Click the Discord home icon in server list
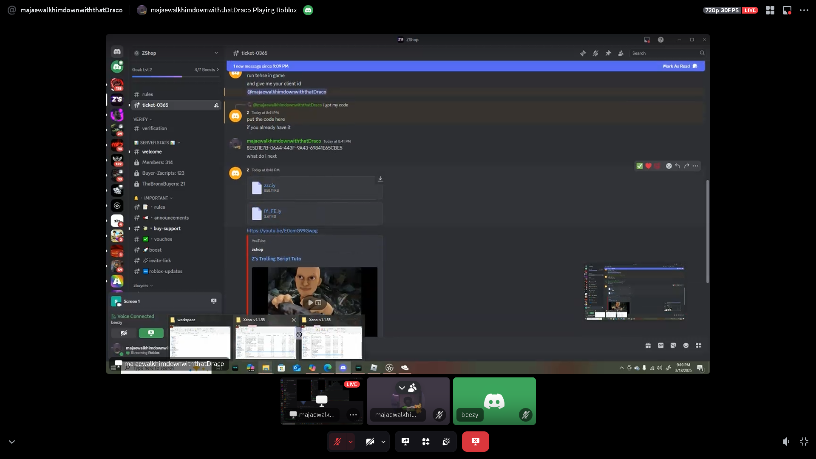 tap(117, 52)
